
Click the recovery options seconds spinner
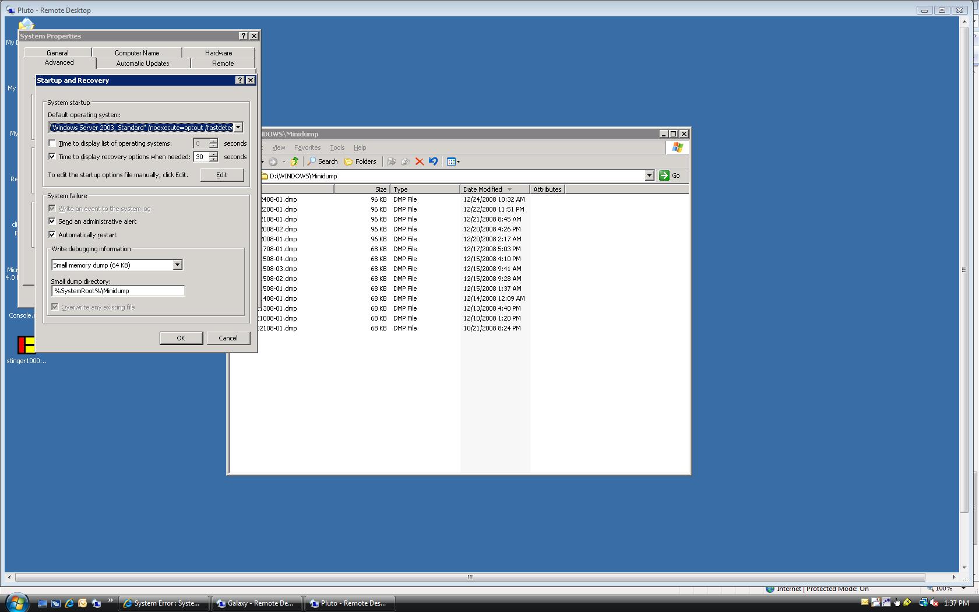213,157
